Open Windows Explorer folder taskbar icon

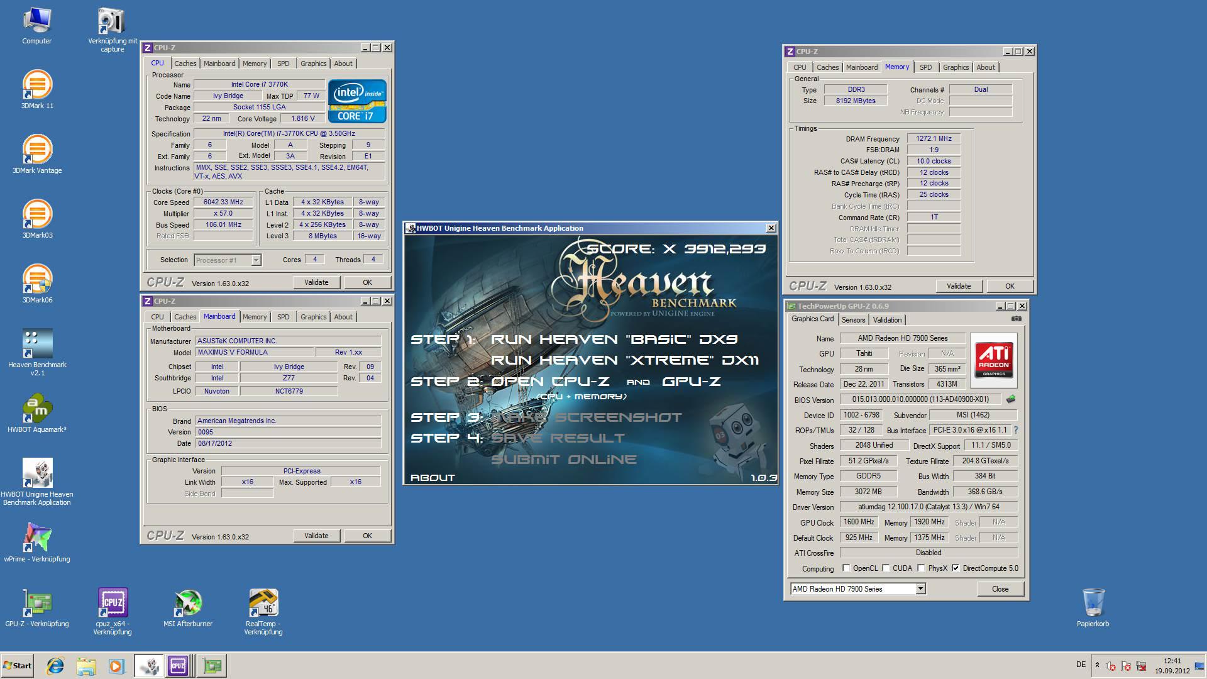coord(86,665)
